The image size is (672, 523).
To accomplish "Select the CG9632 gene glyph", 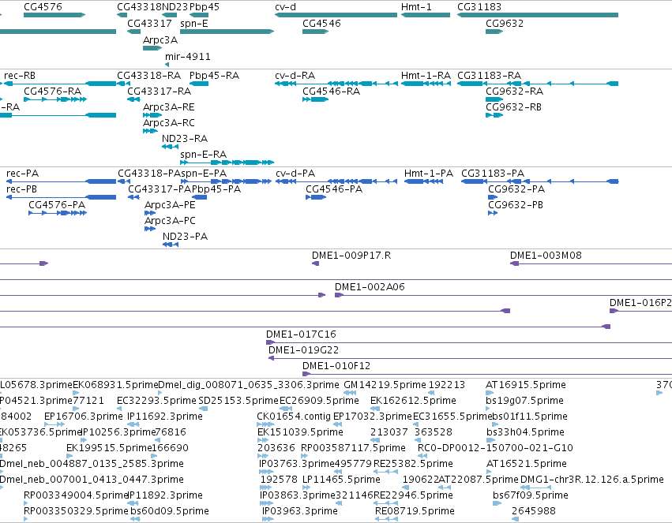I will tap(494, 32).
